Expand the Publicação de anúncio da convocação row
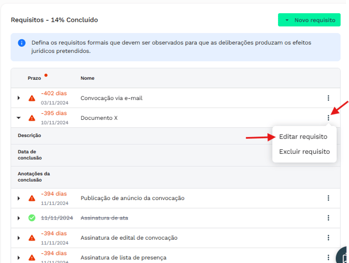The width and height of the screenshot is (349, 263). click(19, 198)
